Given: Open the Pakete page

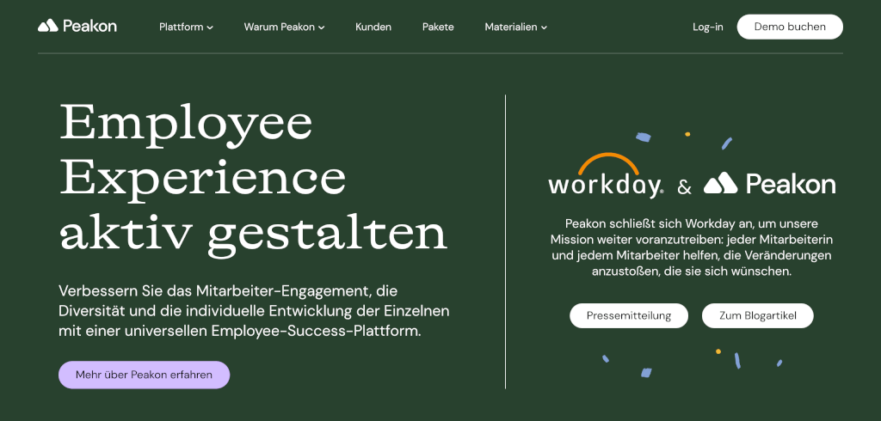Looking at the screenshot, I should (x=438, y=27).
